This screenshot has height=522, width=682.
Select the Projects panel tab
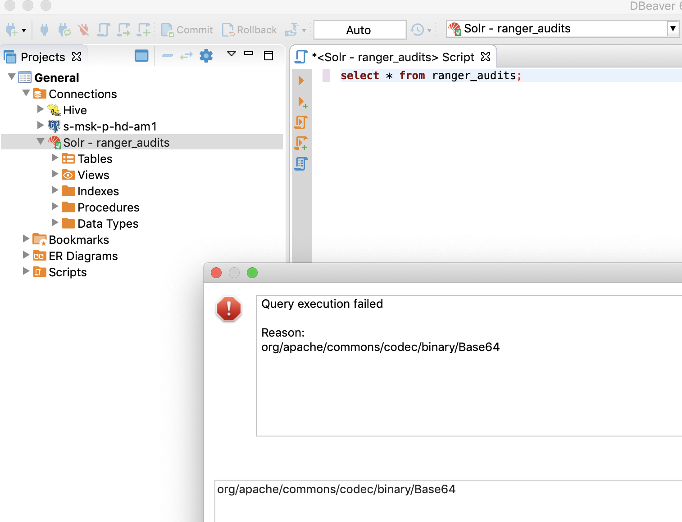click(x=43, y=57)
